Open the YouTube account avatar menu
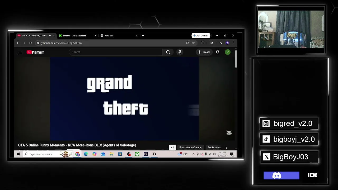The image size is (338, 190). (228, 52)
